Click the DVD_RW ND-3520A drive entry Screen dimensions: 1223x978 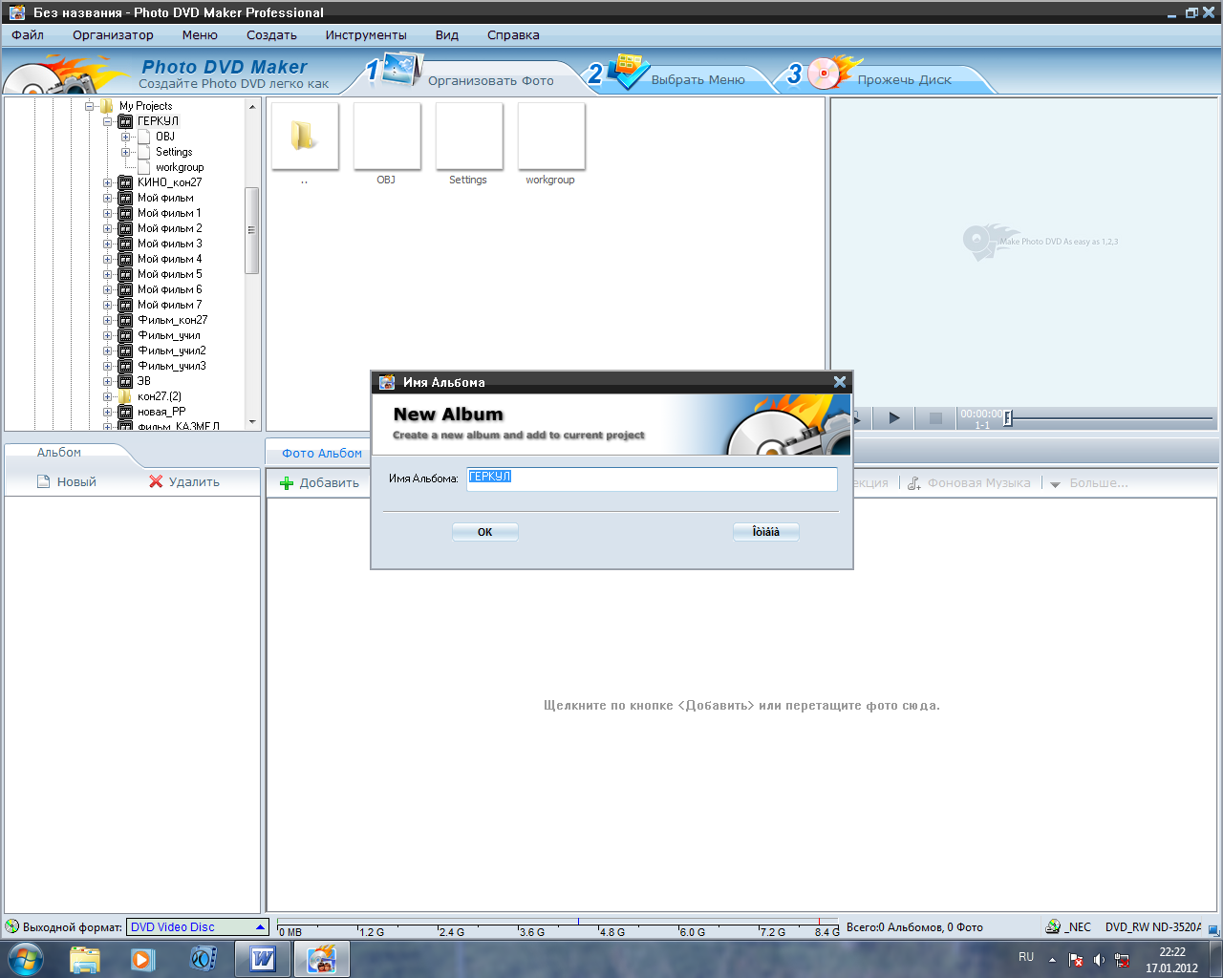coord(1153,927)
